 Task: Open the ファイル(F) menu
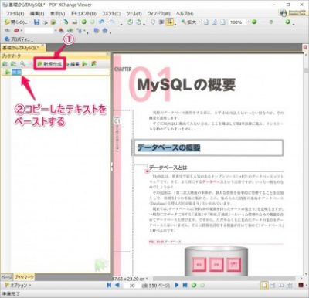tap(15, 13)
